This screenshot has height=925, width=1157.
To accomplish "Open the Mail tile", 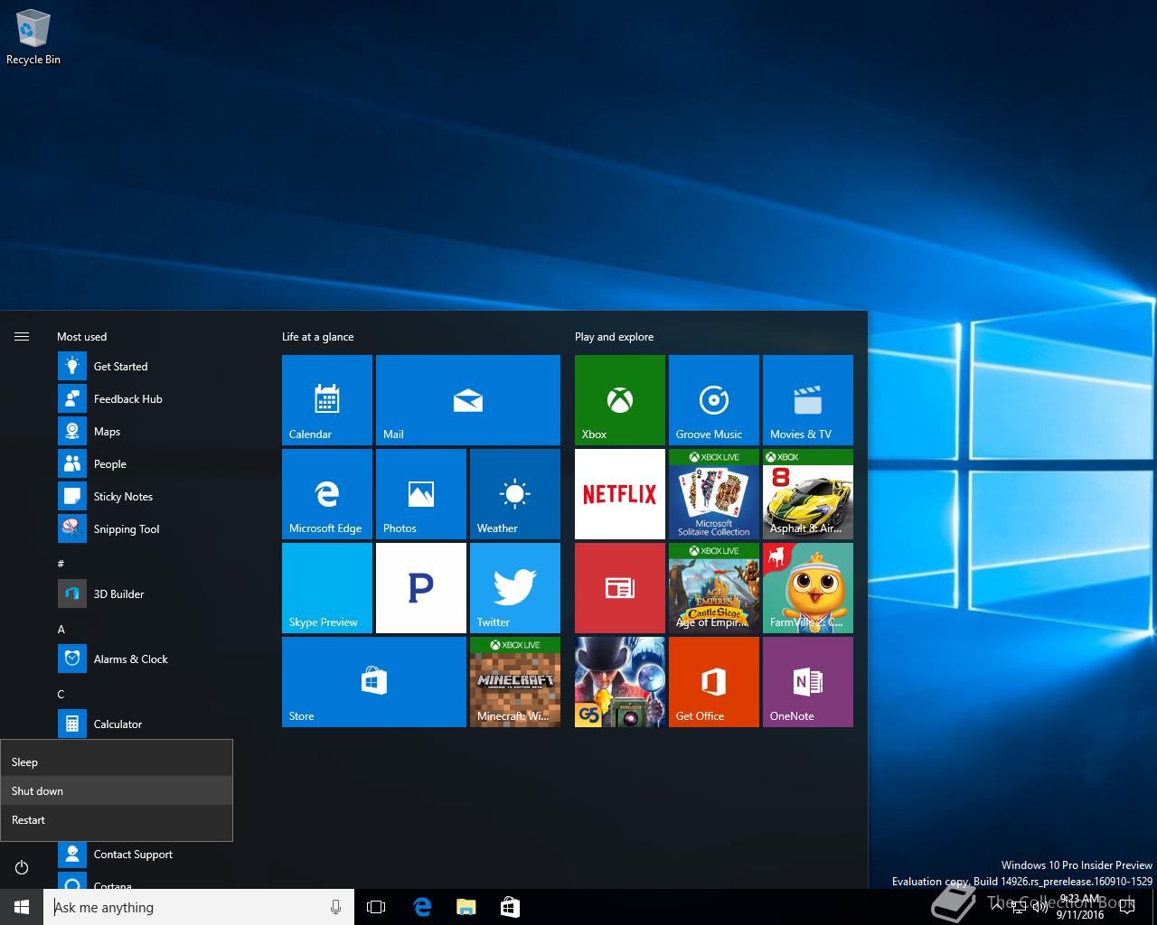I will point(468,400).
